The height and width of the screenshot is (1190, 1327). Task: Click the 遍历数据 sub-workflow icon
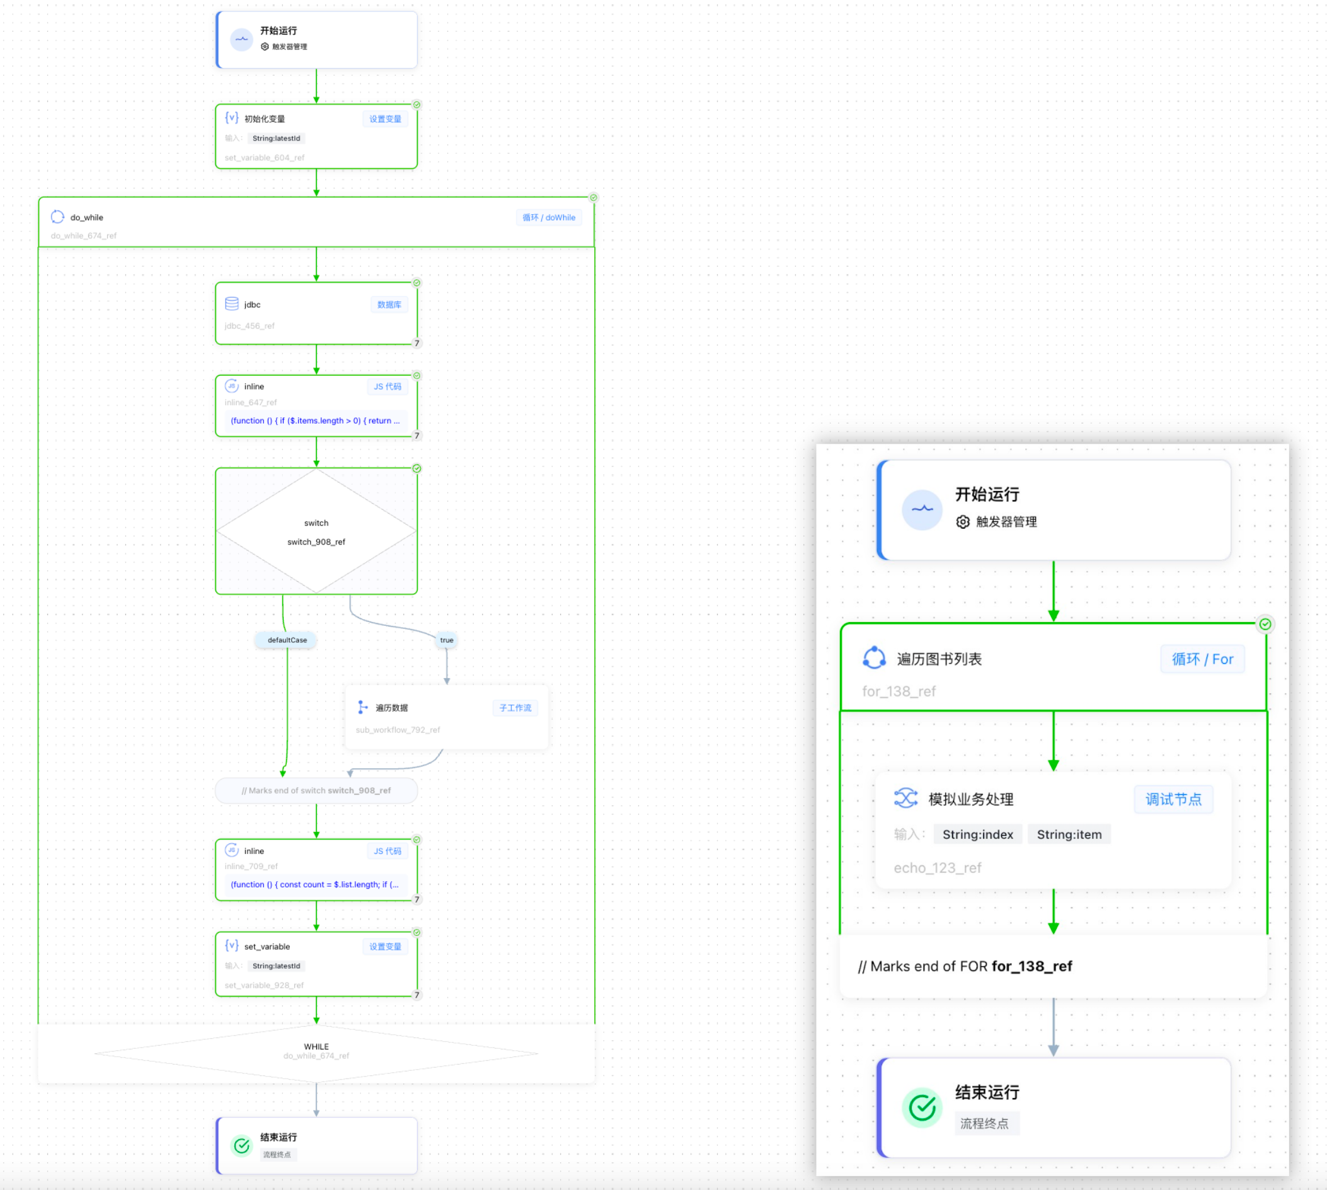(362, 707)
